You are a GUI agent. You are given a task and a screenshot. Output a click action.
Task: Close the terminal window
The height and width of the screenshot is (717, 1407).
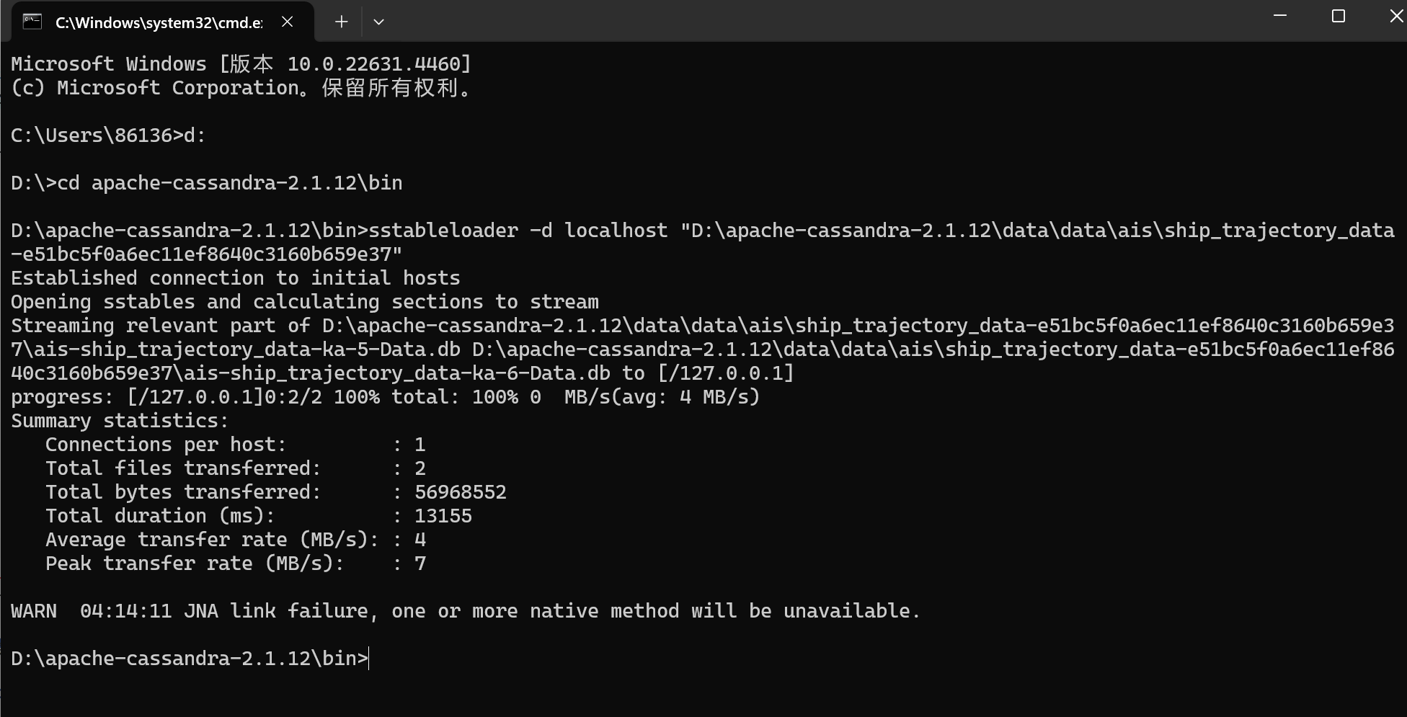(x=1395, y=16)
